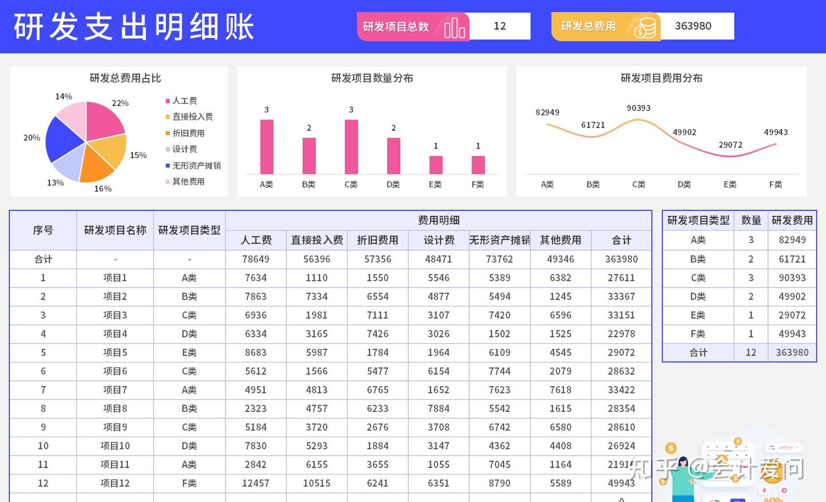Select the F类 bar in the quantity chart

(x=478, y=165)
